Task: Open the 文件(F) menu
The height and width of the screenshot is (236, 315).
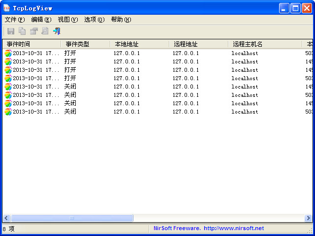Action: (x=14, y=20)
